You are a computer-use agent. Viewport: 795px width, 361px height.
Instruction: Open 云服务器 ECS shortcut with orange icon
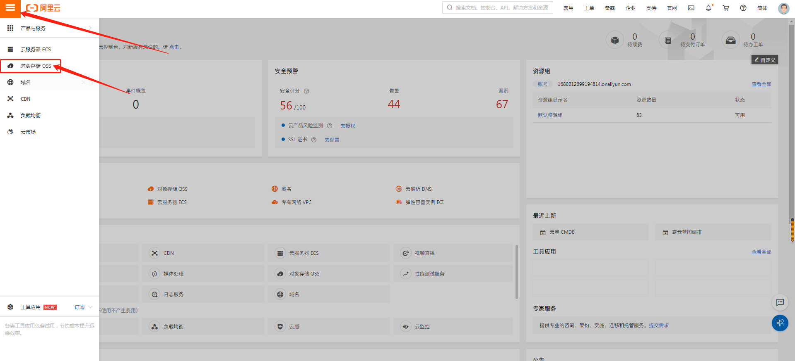[167, 202]
